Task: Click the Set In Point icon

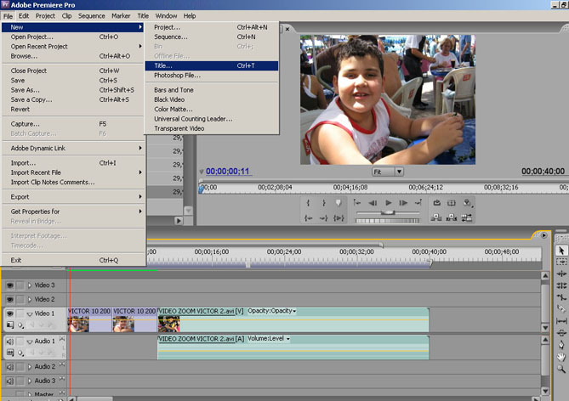Action: [x=307, y=203]
